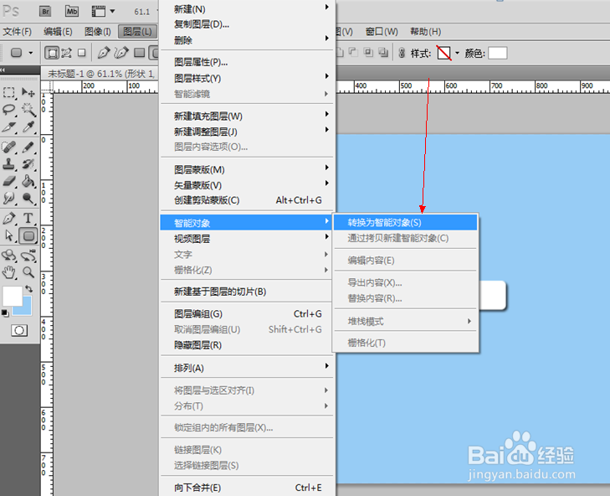
Task: Expand the 矢量蒙版(V) submenu
Action: tap(248, 185)
